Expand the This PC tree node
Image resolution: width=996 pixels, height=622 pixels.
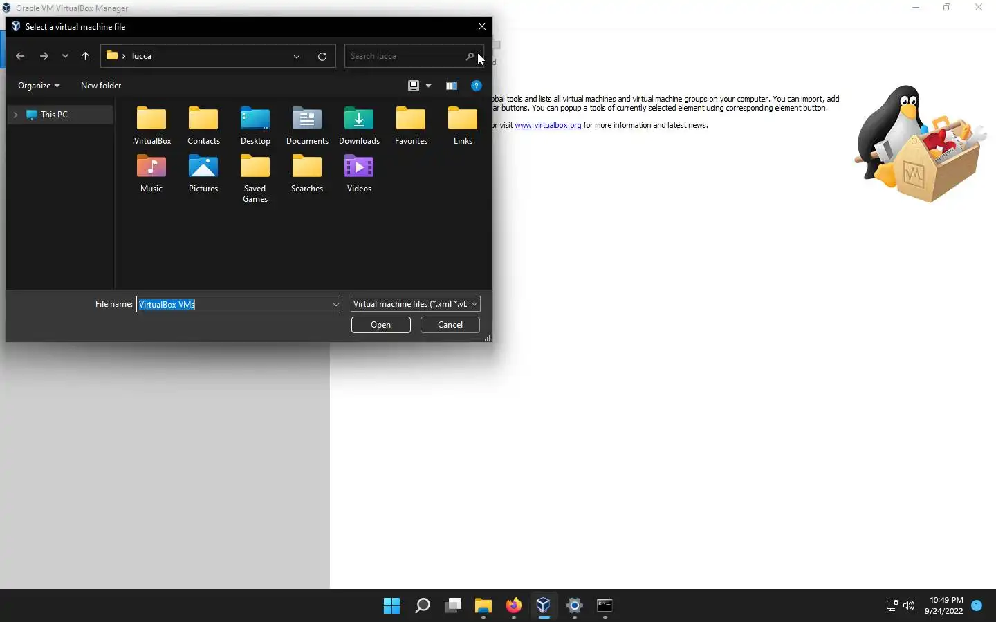[16, 115]
